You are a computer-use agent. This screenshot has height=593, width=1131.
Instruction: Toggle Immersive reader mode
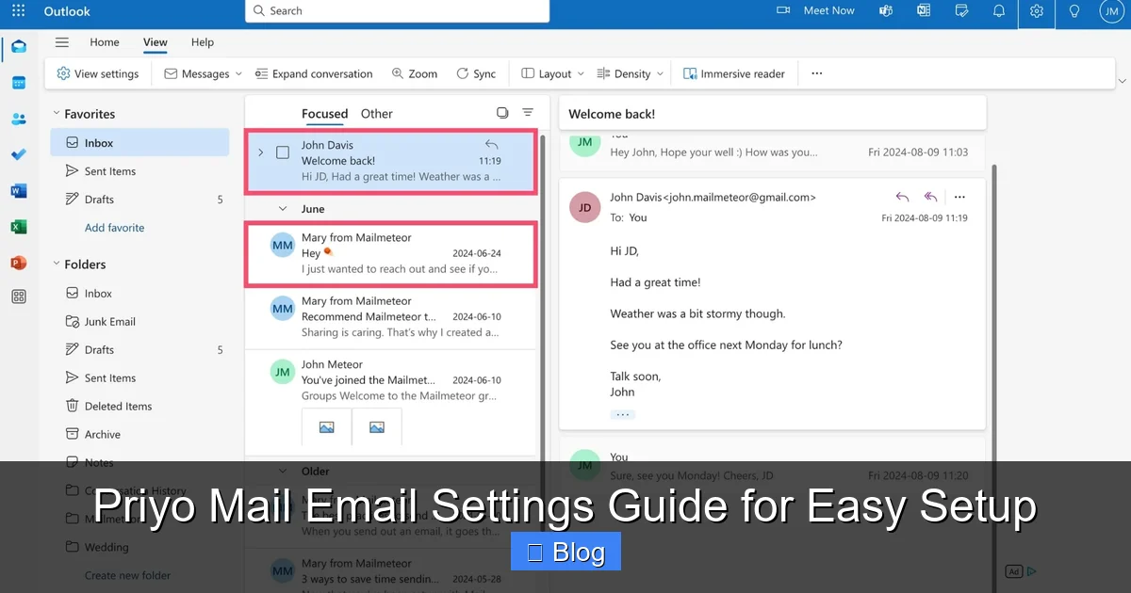click(733, 73)
